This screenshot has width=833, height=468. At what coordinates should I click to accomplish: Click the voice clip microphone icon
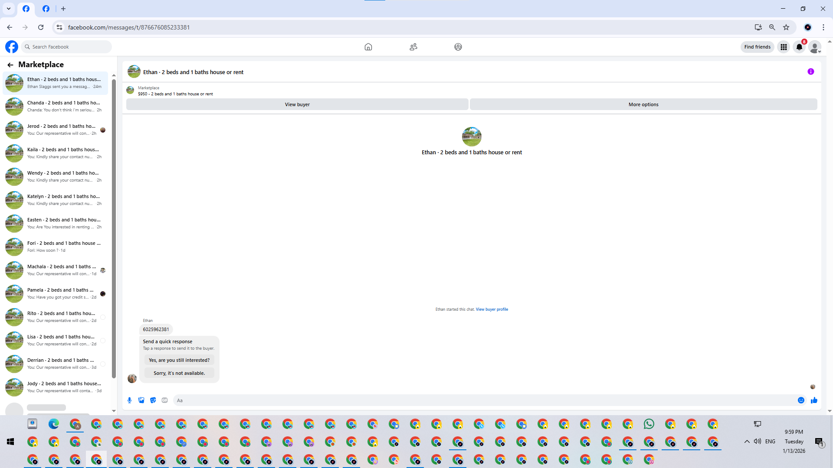[129, 400]
